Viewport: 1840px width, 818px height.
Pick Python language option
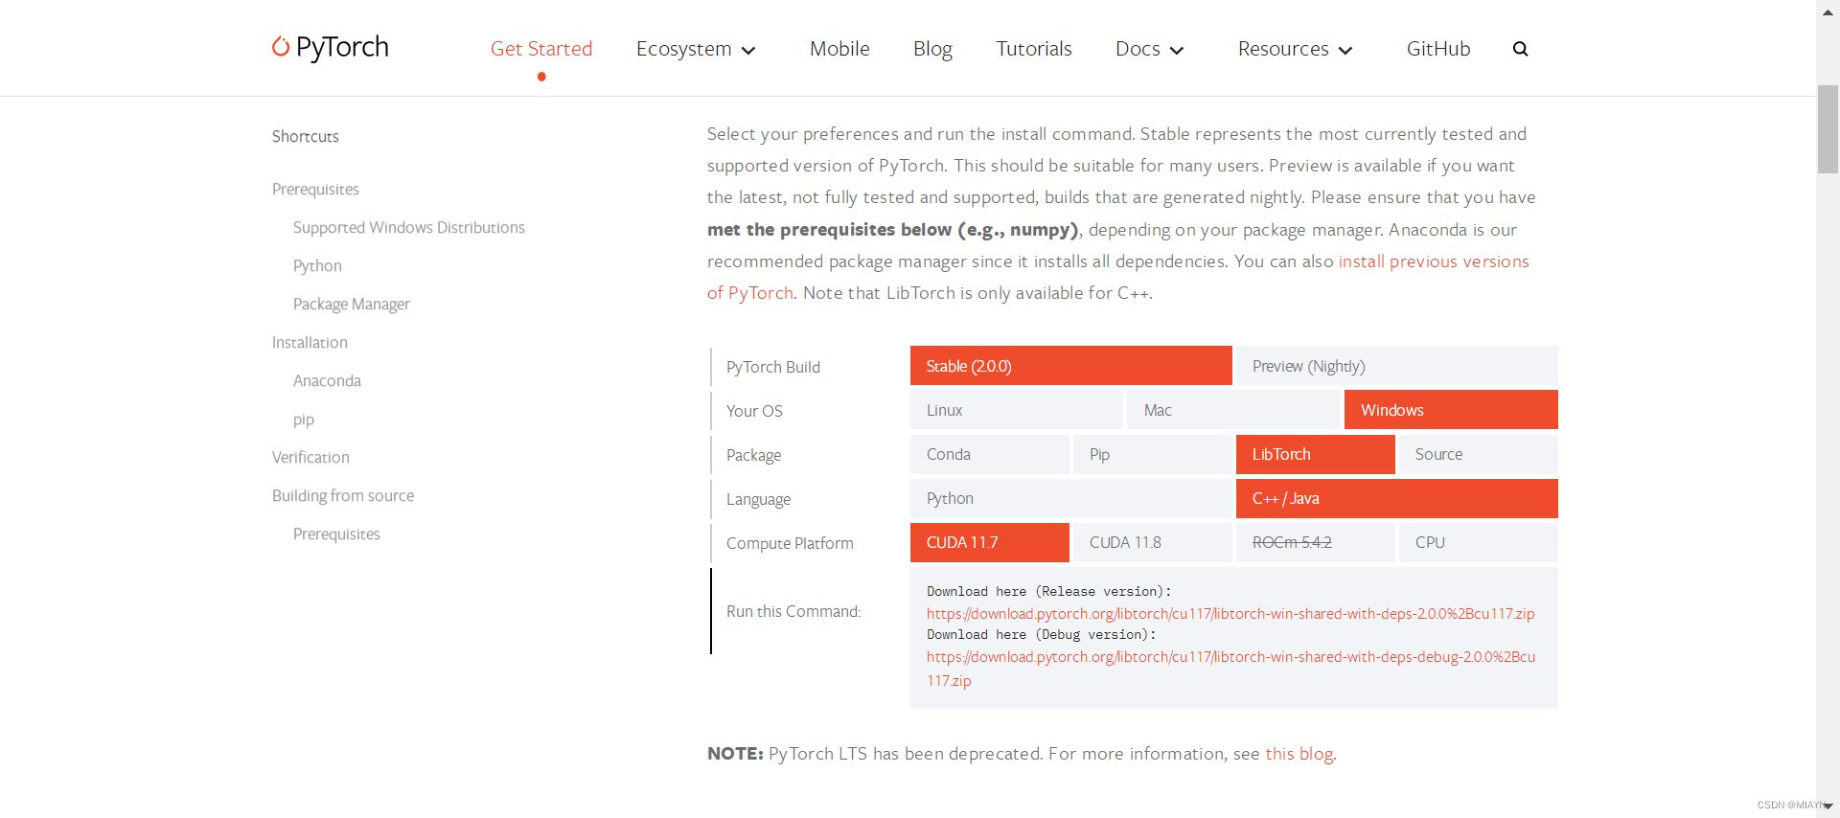coord(1071,498)
